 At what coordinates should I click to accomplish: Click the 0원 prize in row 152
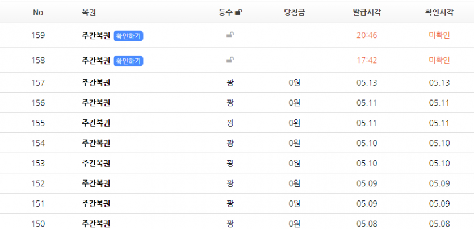294,183
